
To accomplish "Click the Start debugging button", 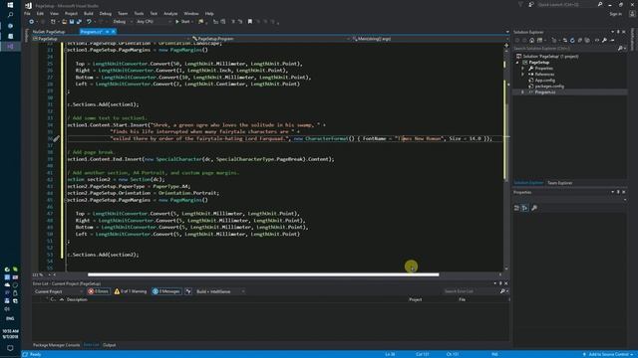I will coord(182,22).
